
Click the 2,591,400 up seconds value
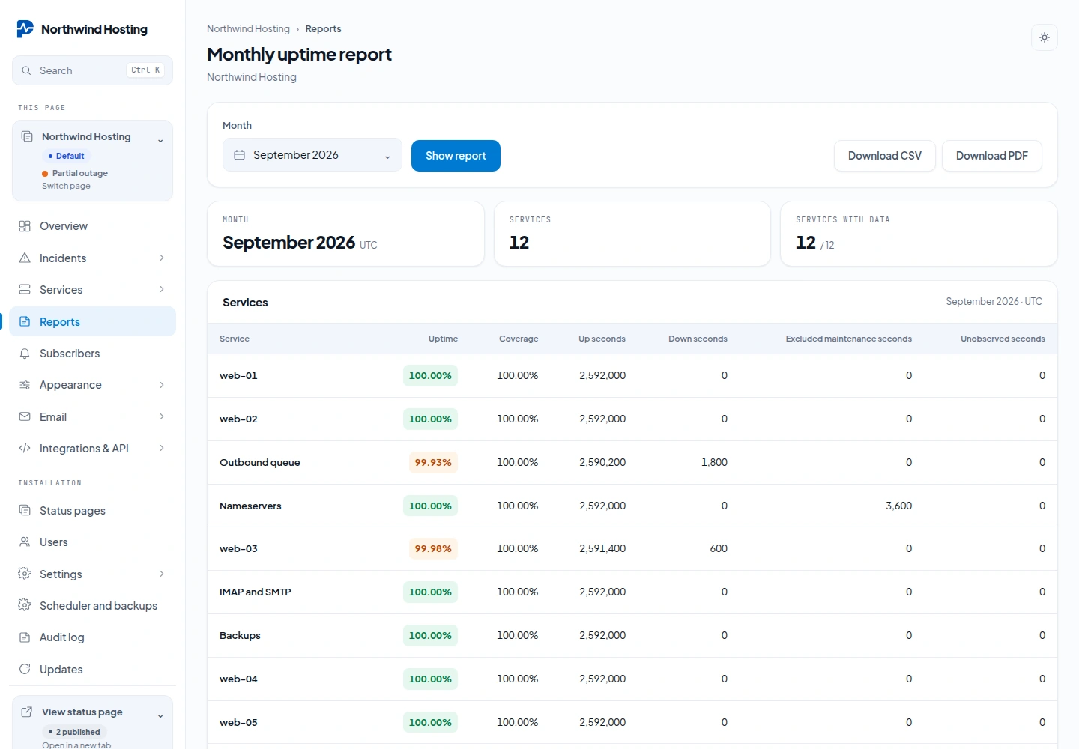point(602,548)
